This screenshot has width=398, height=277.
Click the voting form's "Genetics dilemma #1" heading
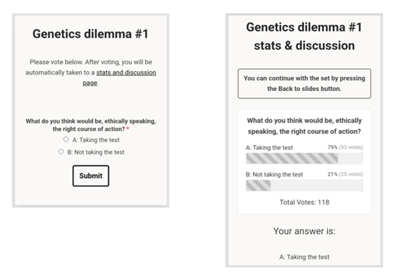pos(91,33)
